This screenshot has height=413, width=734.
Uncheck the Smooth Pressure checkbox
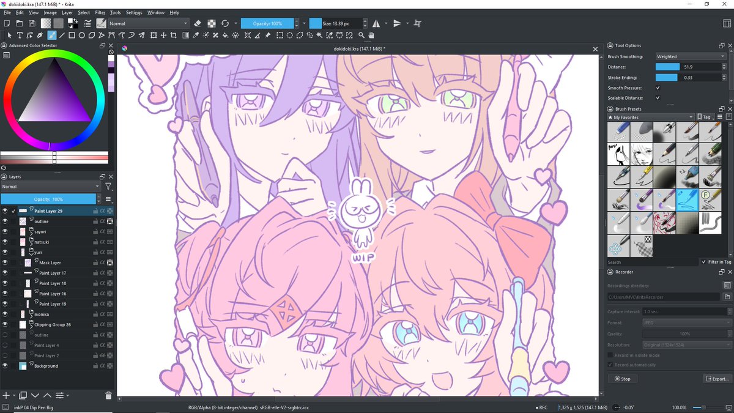pyautogui.click(x=658, y=88)
